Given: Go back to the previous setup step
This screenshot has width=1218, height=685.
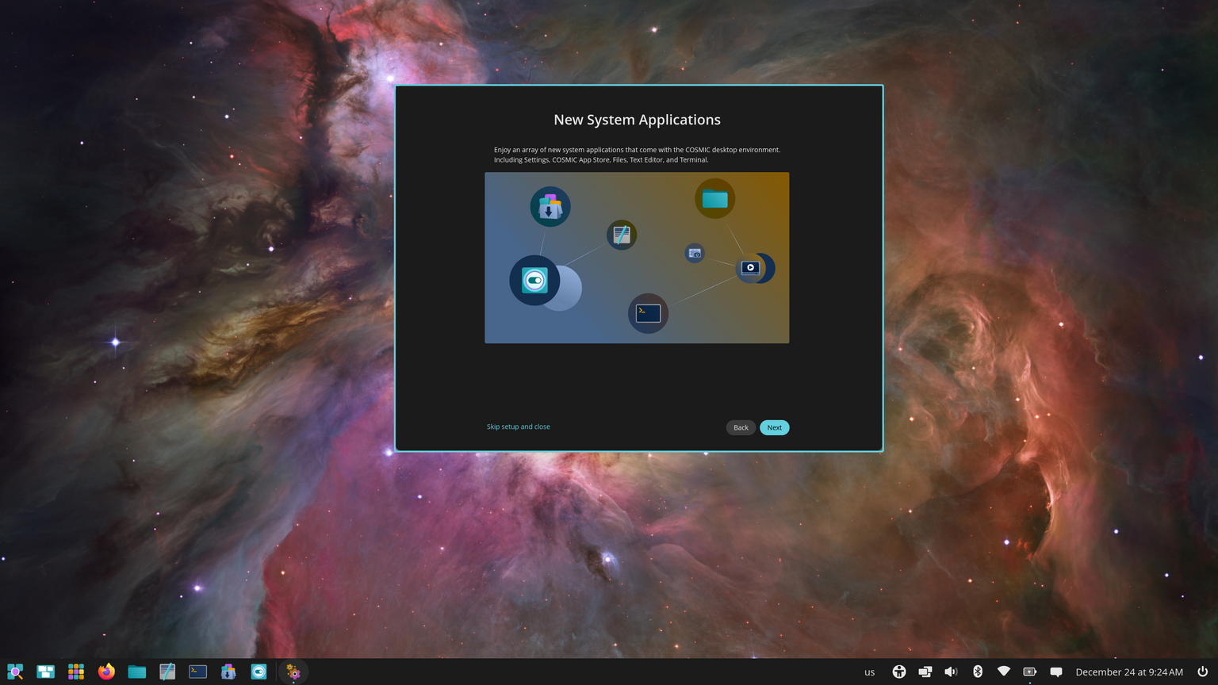Looking at the screenshot, I should click(740, 427).
